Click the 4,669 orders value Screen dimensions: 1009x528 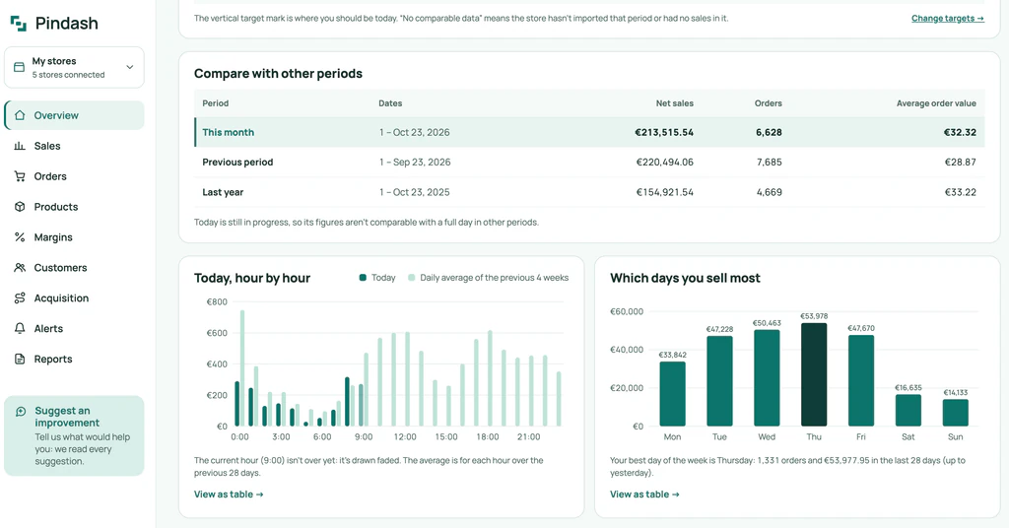(x=769, y=192)
